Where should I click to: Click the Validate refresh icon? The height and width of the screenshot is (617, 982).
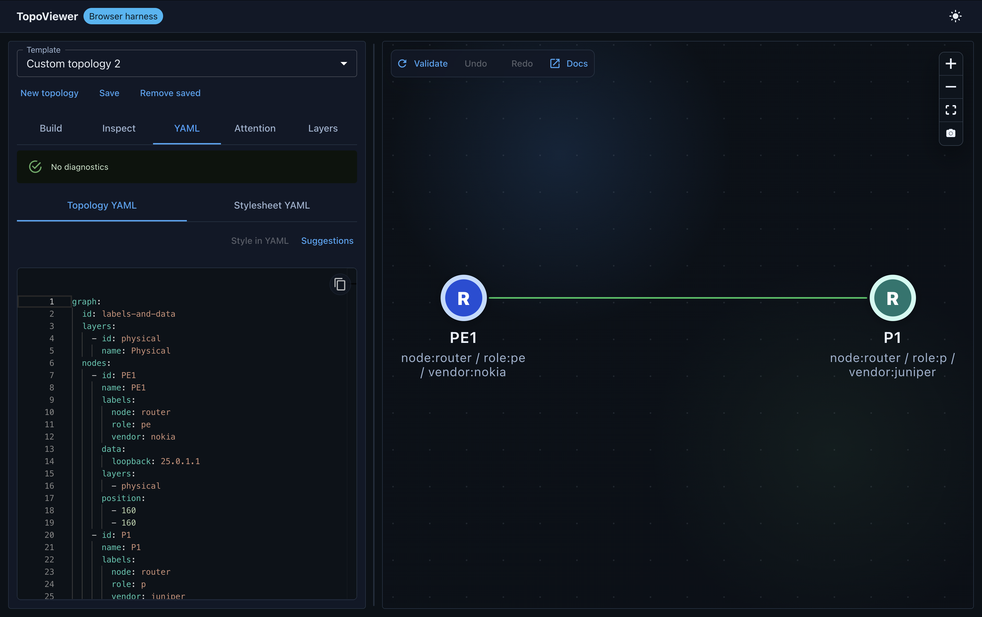[x=402, y=64]
